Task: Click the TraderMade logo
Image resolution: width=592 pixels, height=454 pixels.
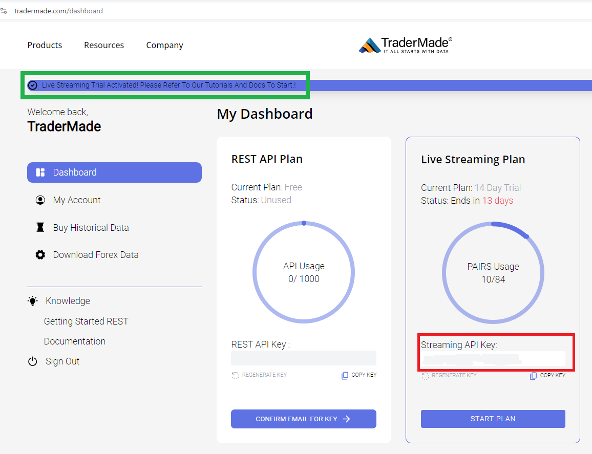Action: tap(406, 45)
